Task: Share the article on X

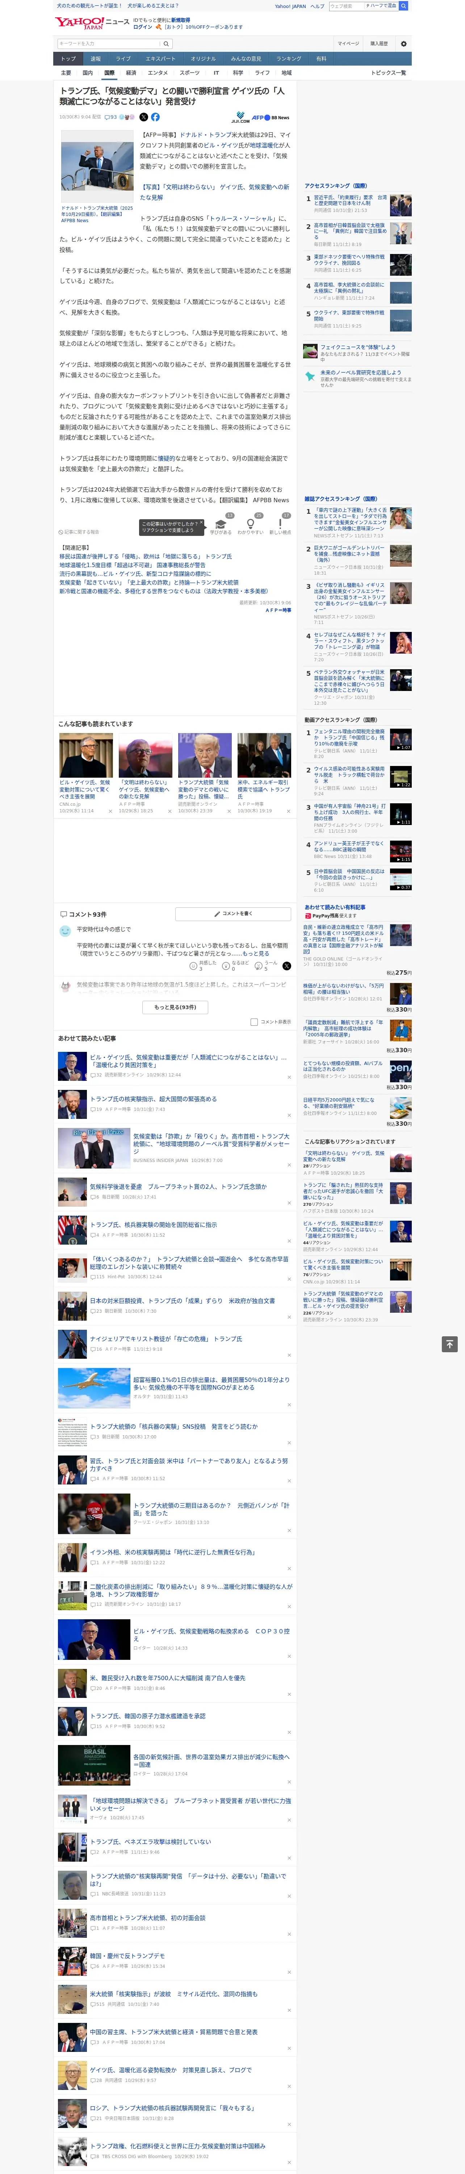Action: click(x=143, y=117)
